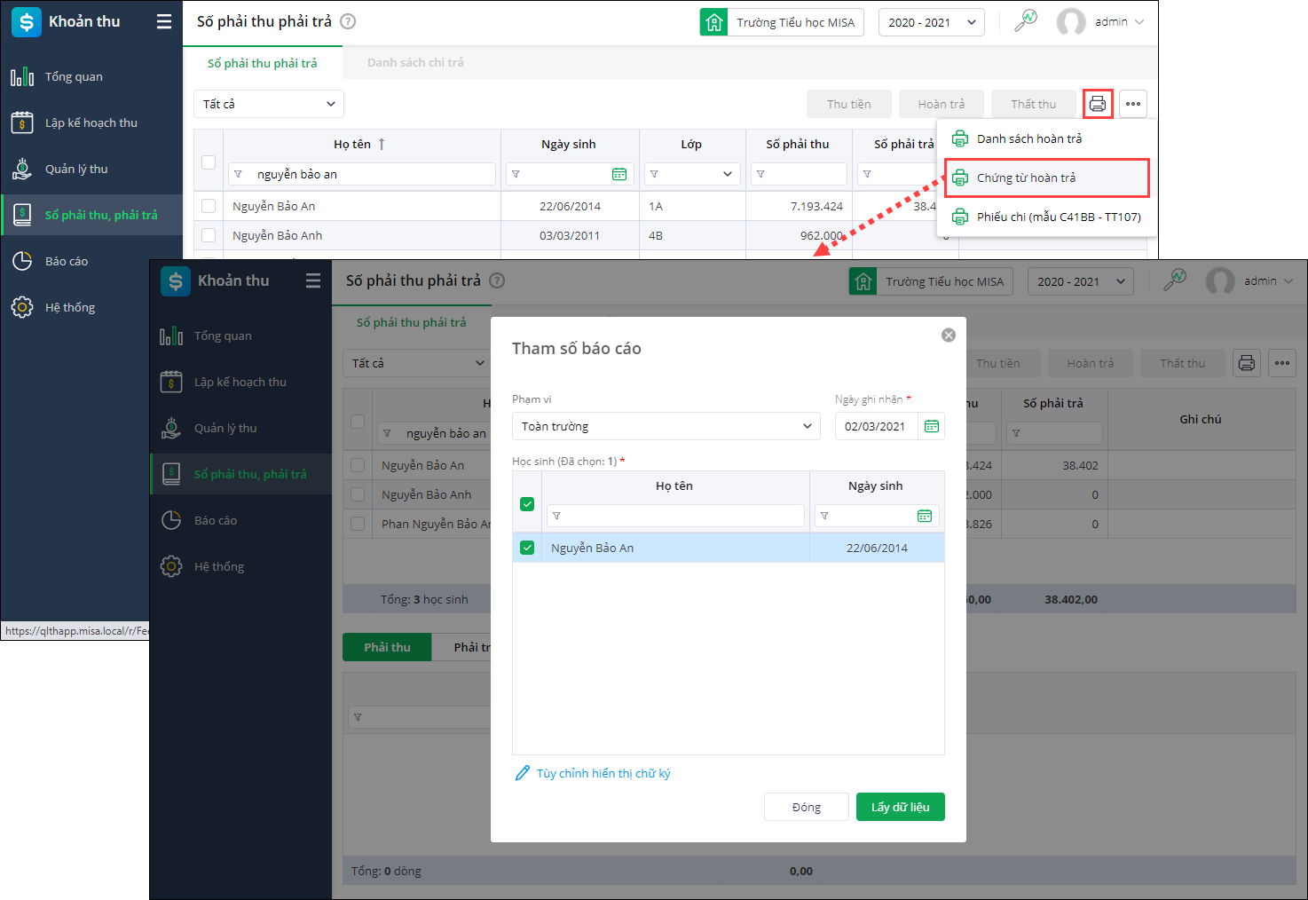Tick the select-all header checkbox in rear window grid
This screenshot has height=900, width=1308.
pos(209,162)
